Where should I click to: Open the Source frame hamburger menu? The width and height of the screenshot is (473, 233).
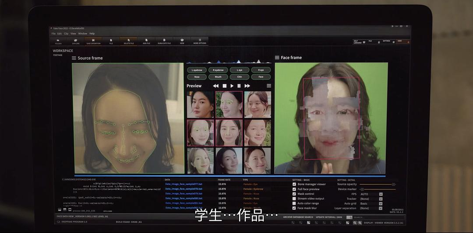(74, 58)
